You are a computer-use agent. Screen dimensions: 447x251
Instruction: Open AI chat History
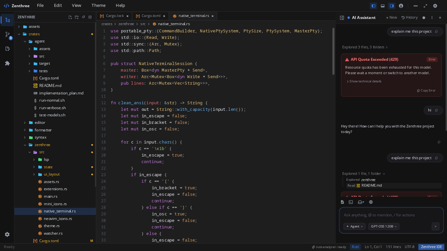(x=410, y=18)
